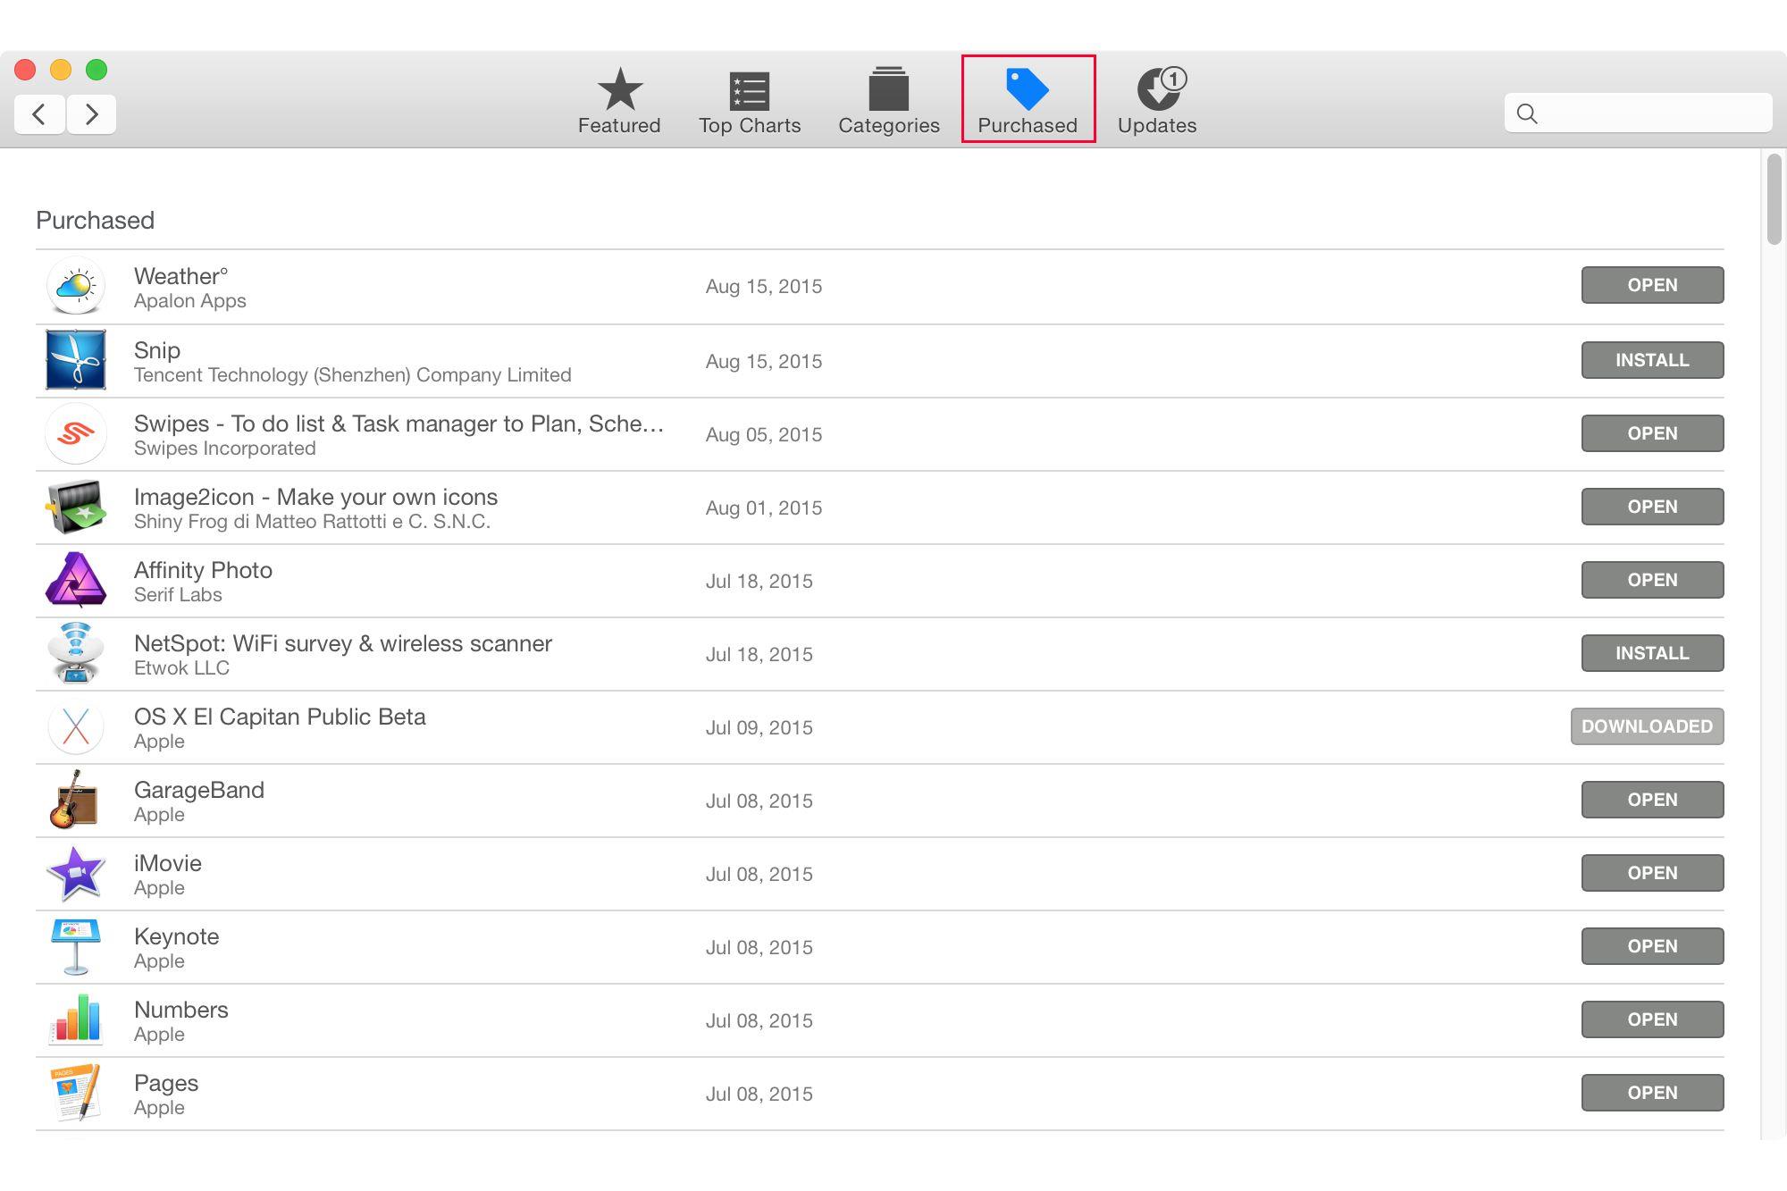Click developer Shiny Frog di Matteo Rattotti
This screenshot has height=1191, width=1787.
[x=312, y=522]
